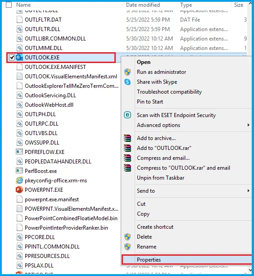The image size is (254, 276).
Task: Tick the select-all checkbox by Name header
Action: pyautogui.click(x=9, y=5)
